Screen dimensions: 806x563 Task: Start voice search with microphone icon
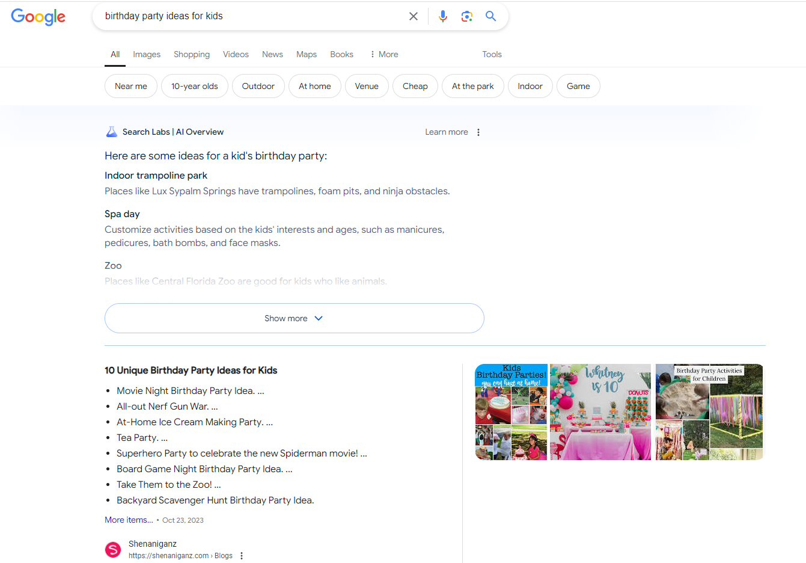click(x=443, y=16)
